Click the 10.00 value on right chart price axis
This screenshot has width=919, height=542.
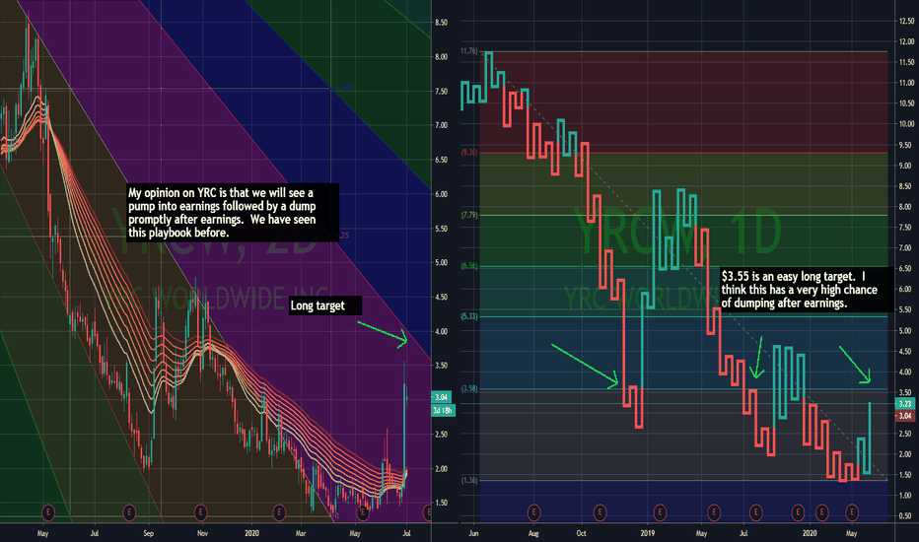(906, 123)
